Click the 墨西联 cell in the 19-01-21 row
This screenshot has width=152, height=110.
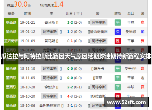pos(11,22)
